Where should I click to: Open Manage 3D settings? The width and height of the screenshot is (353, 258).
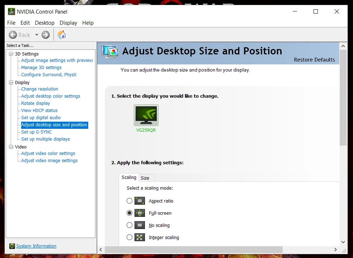(41, 68)
